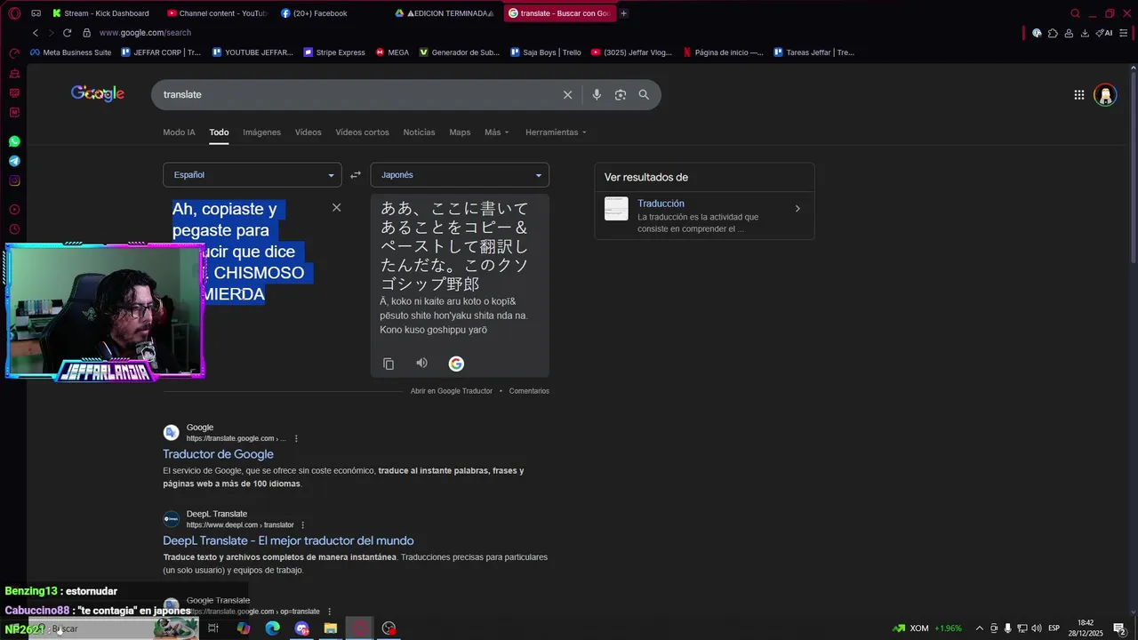1138x640 pixels.
Task: Open the Saja Boys Trello bookmark
Action: [546, 52]
